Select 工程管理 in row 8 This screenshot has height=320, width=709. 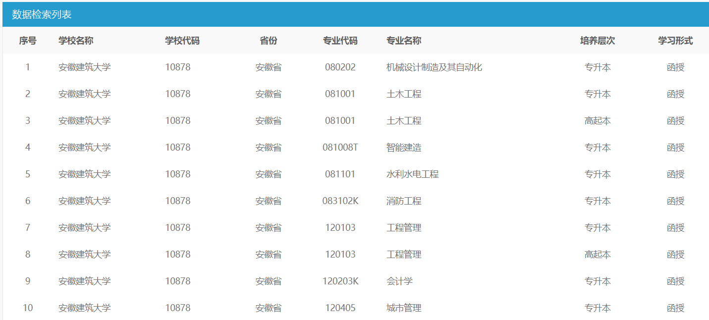(x=404, y=254)
